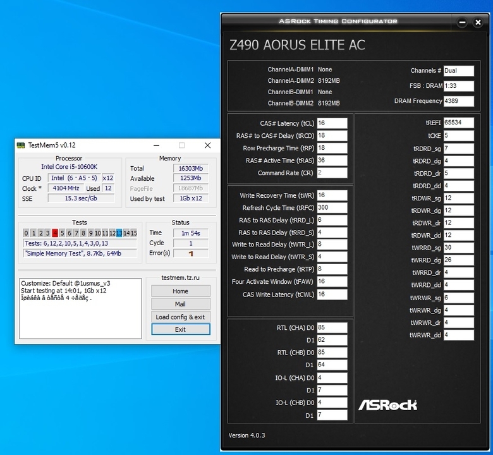Click the Home button in TestMem5
The width and height of the screenshot is (493, 455).
coord(181,291)
